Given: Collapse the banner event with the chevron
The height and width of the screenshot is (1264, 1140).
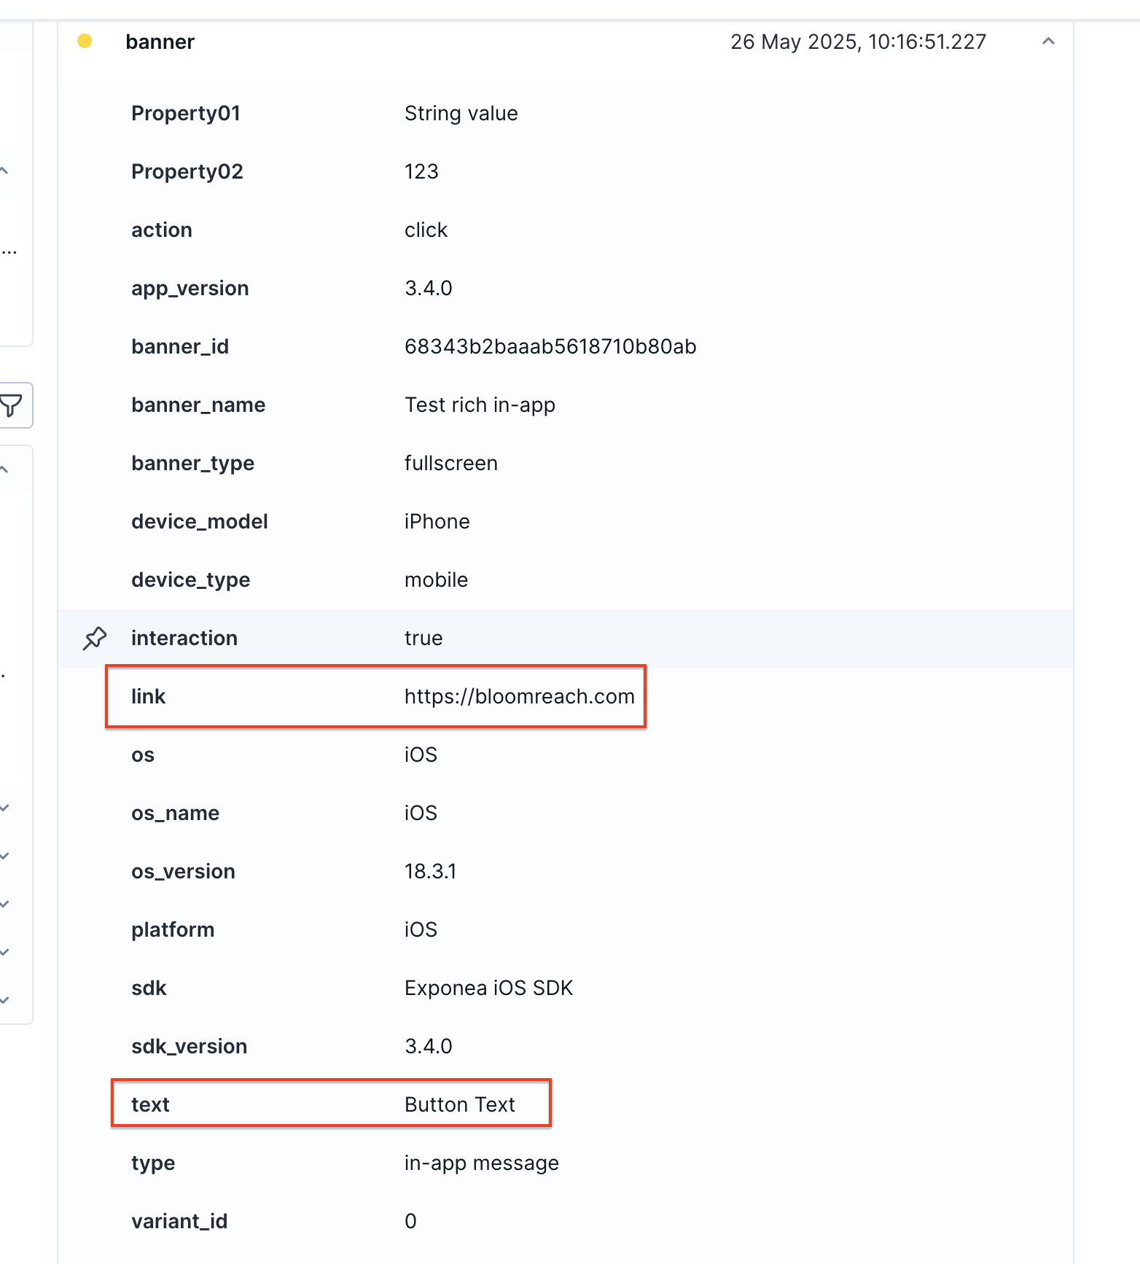Looking at the screenshot, I should pyautogui.click(x=1048, y=42).
